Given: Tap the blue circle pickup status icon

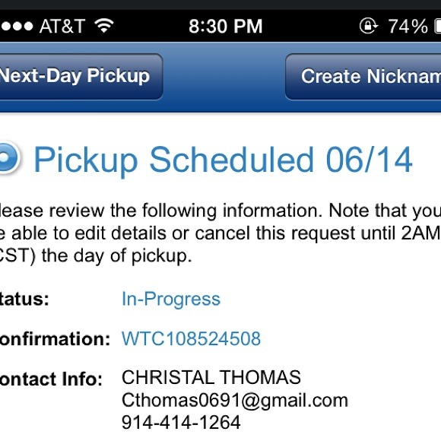Looking at the screenshot, I should tap(9, 158).
